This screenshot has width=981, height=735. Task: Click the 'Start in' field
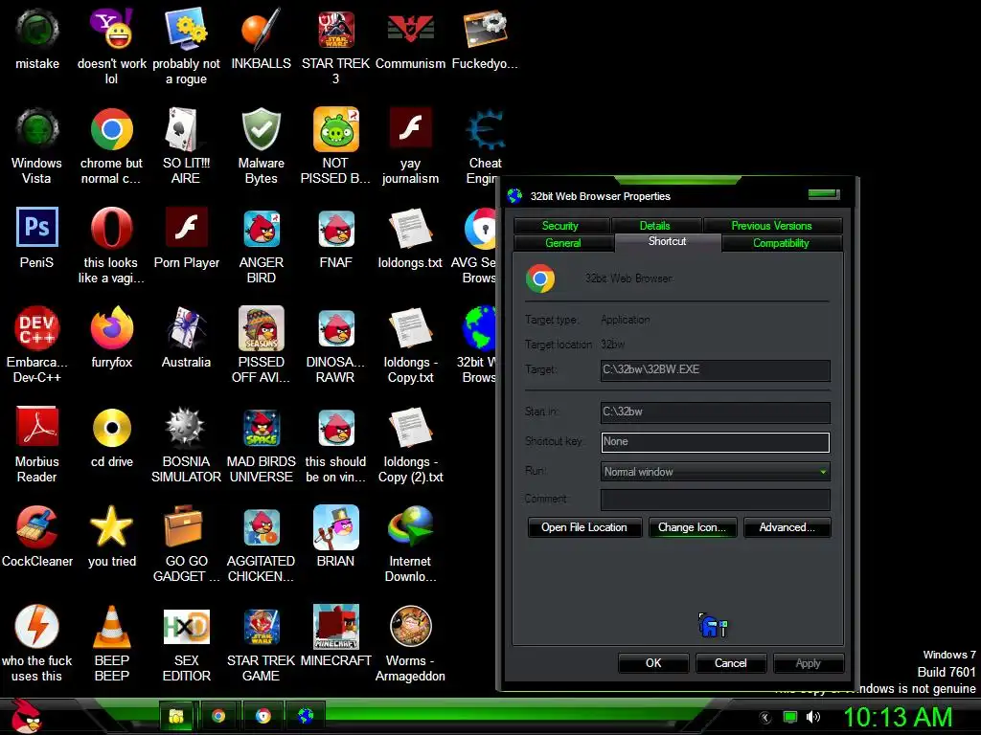click(715, 412)
